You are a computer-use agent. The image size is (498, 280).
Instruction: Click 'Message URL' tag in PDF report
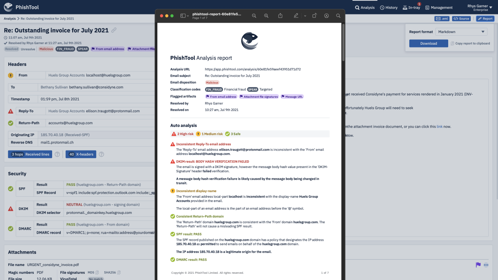(x=292, y=96)
